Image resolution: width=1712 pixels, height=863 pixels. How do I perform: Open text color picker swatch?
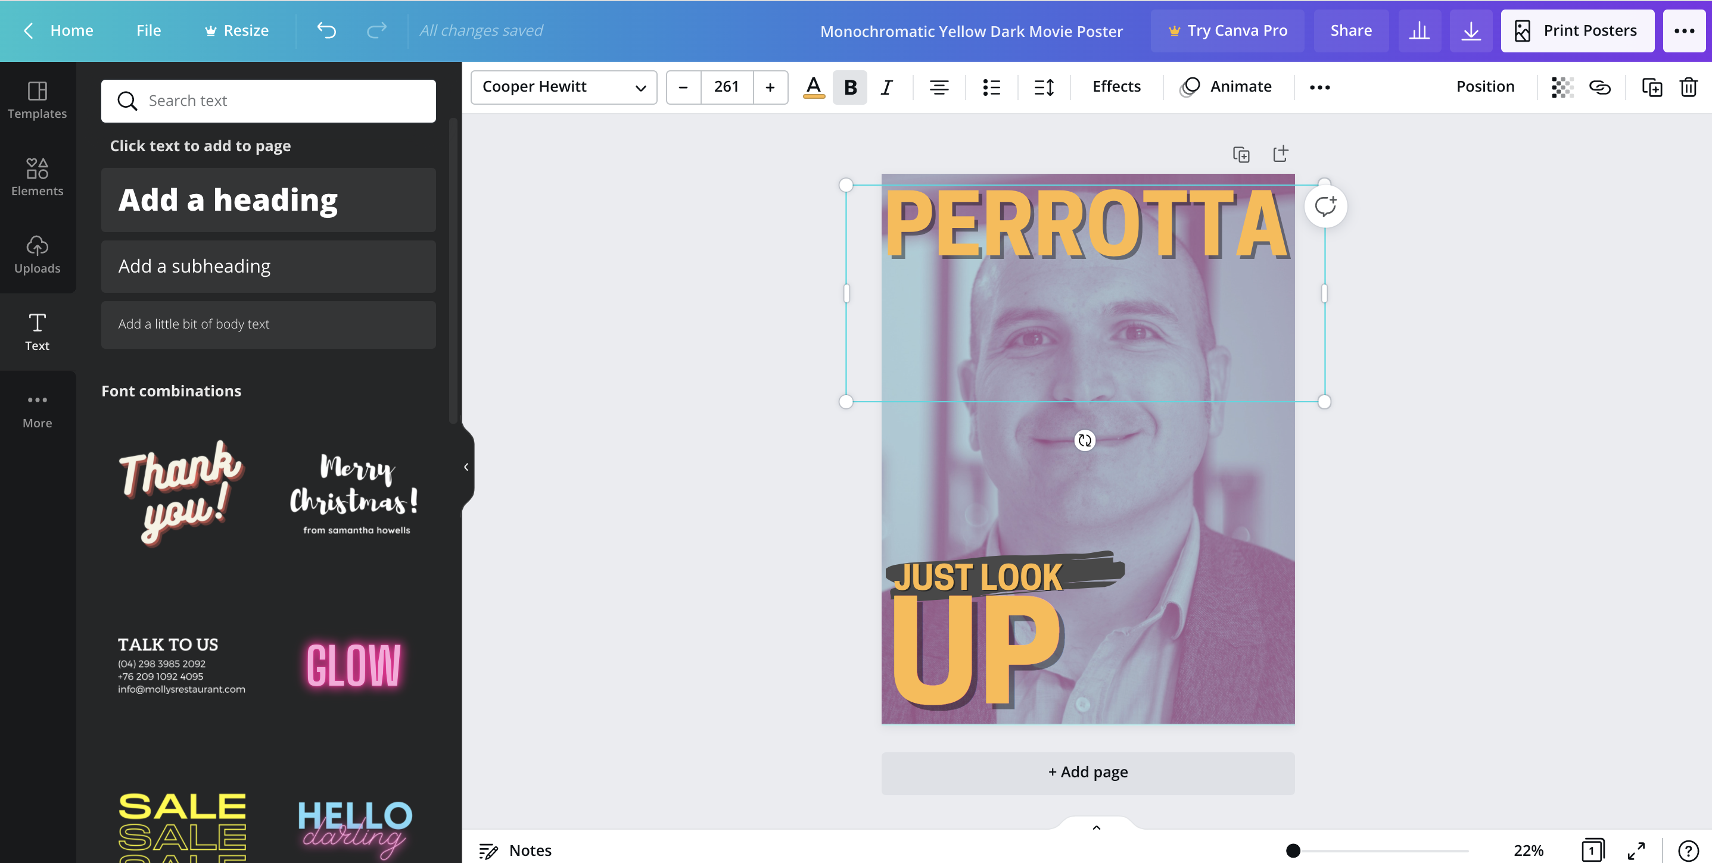pos(814,87)
